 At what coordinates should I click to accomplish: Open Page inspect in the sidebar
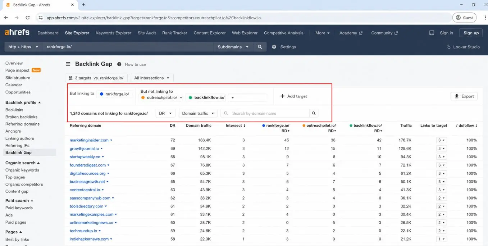[x=17, y=70]
